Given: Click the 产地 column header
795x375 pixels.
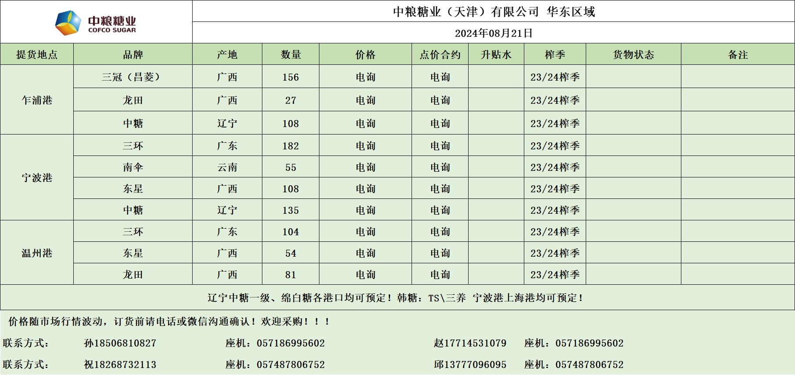Looking at the screenshot, I should coord(227,55).
